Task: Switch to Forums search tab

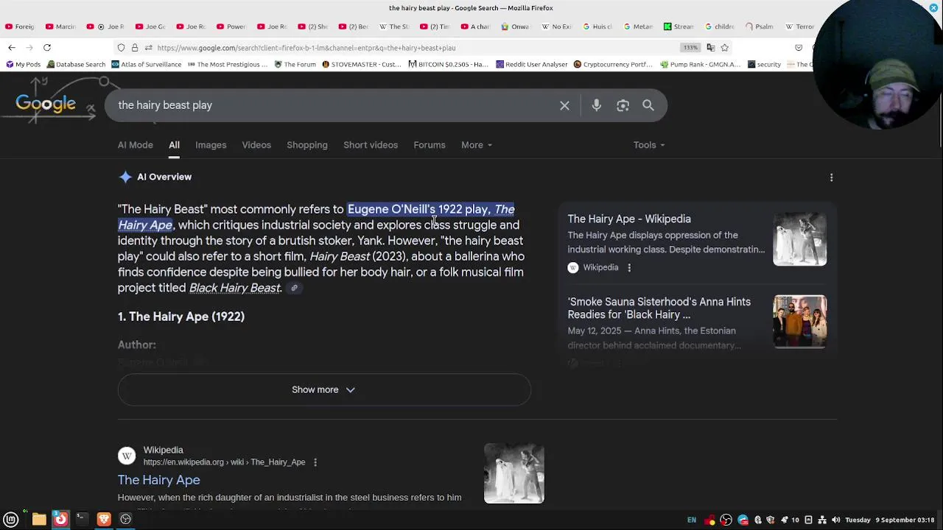Action: pyautogui.click(x=430, y=145)
